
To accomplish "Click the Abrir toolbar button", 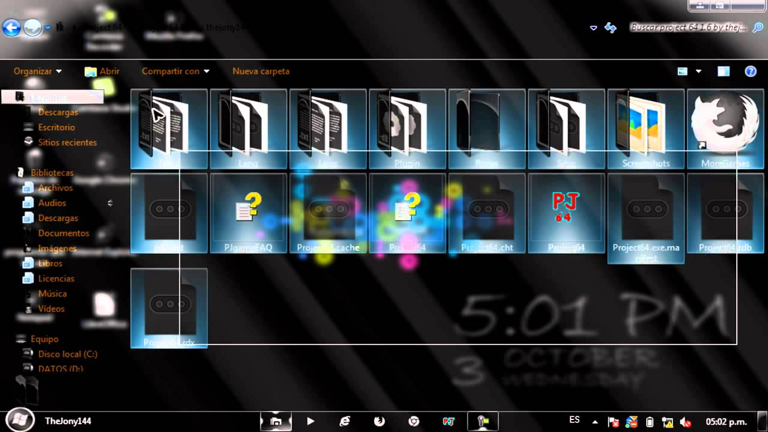I will tap(102, 71).
